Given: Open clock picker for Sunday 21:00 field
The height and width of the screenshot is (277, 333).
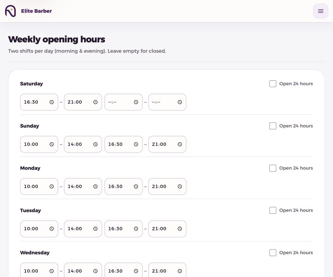Looking at the screenshot, I should pos(180,144).
